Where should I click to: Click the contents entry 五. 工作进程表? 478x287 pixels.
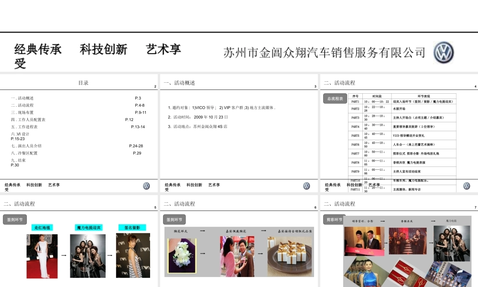pos(24,127)
